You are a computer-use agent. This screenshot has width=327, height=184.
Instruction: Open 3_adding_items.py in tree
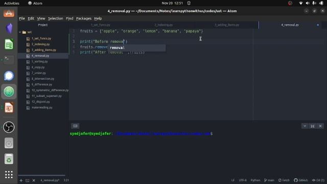coord(44,50)
